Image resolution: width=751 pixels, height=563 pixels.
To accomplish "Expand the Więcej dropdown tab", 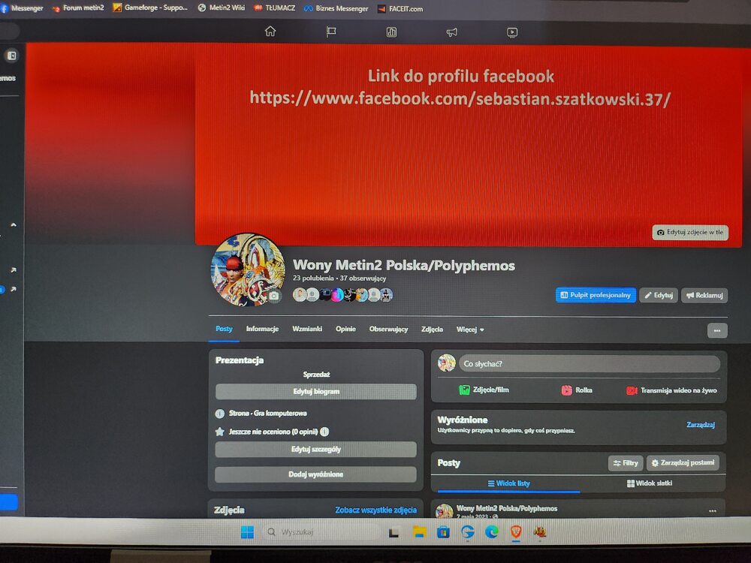I will (x=470, y=330).
